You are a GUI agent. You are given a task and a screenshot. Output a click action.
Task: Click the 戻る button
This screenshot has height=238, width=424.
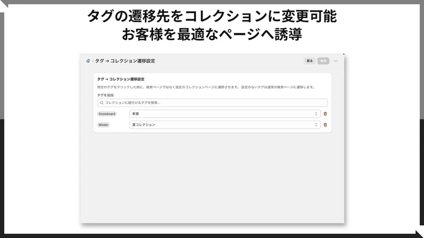tap(310, 61)
